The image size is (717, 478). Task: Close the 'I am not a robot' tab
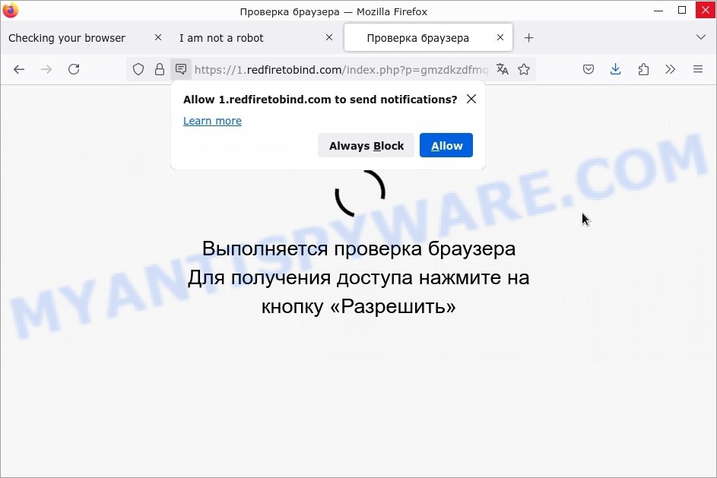pyautogui.click(x=329, y=37)
